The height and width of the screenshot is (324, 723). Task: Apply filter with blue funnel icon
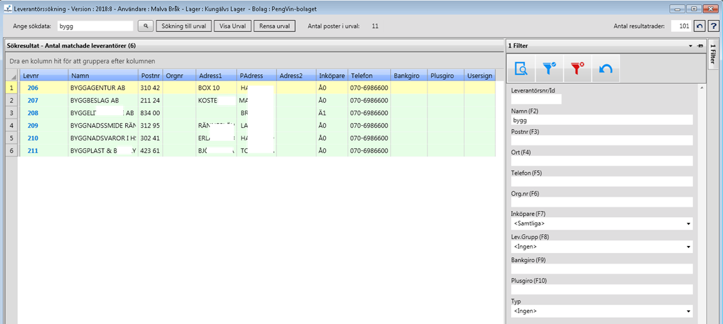click(549, 69)
